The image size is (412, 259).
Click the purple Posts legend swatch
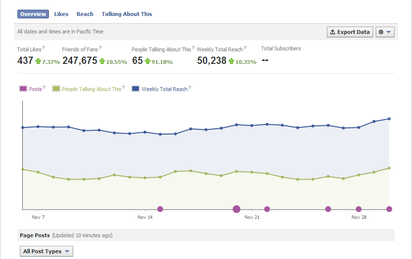point(23,89)
